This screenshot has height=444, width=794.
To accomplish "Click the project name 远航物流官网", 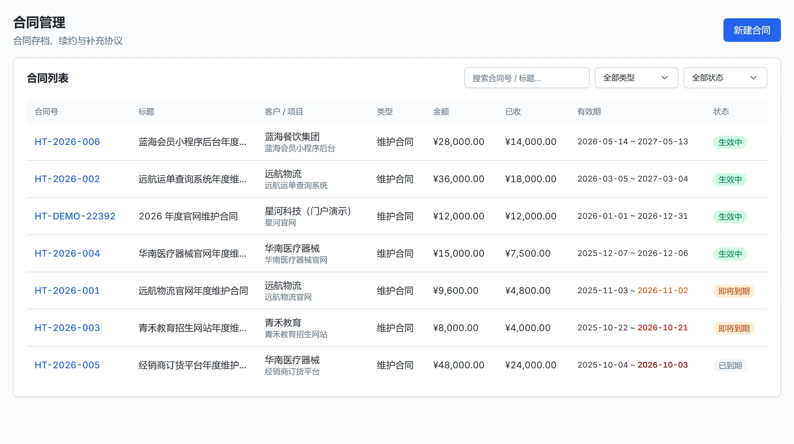I will tap(288, 297).
